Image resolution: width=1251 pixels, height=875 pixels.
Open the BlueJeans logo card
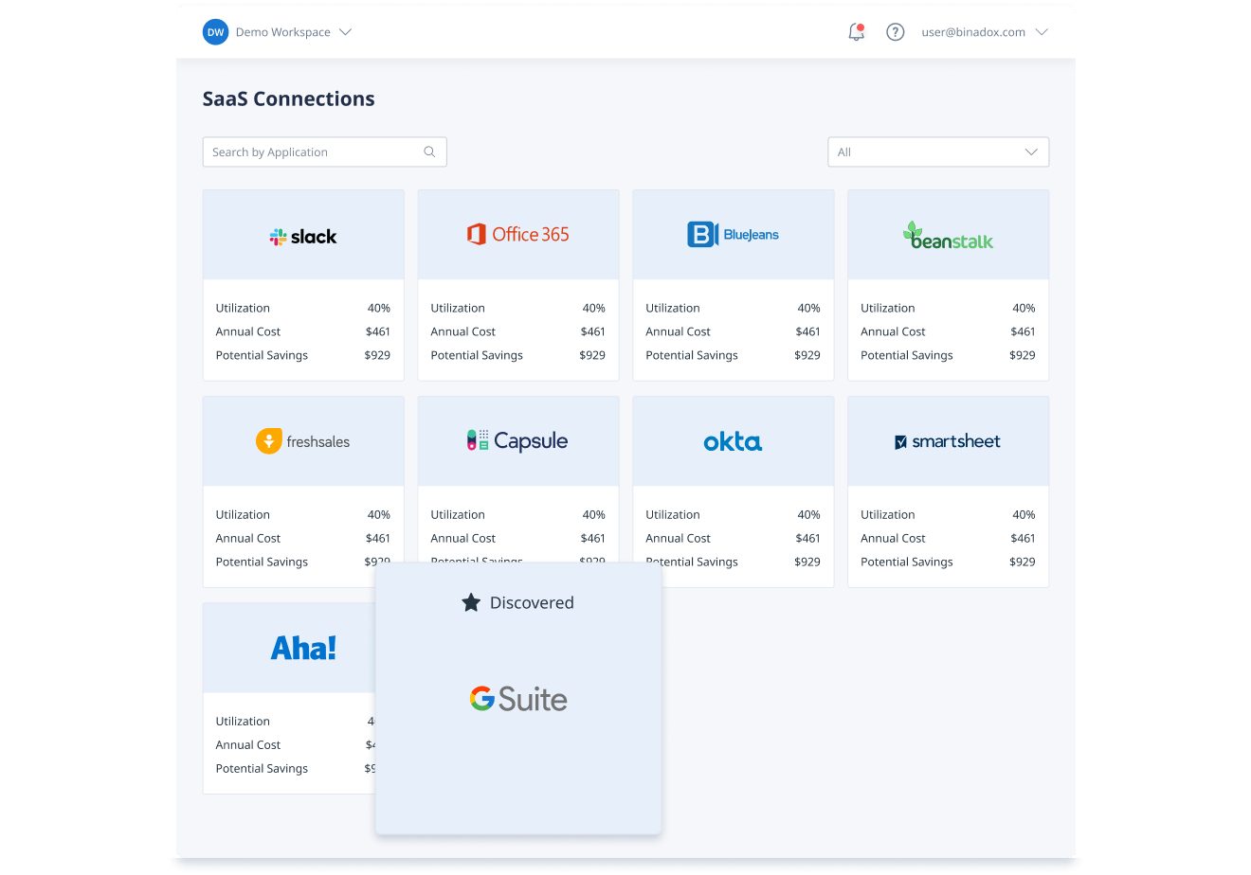point(734,235)
